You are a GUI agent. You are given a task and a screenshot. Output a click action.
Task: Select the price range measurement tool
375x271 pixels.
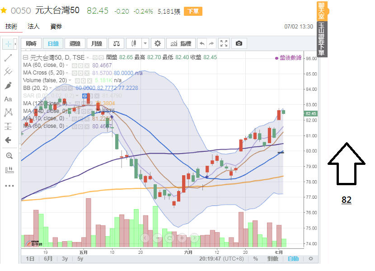8,126
